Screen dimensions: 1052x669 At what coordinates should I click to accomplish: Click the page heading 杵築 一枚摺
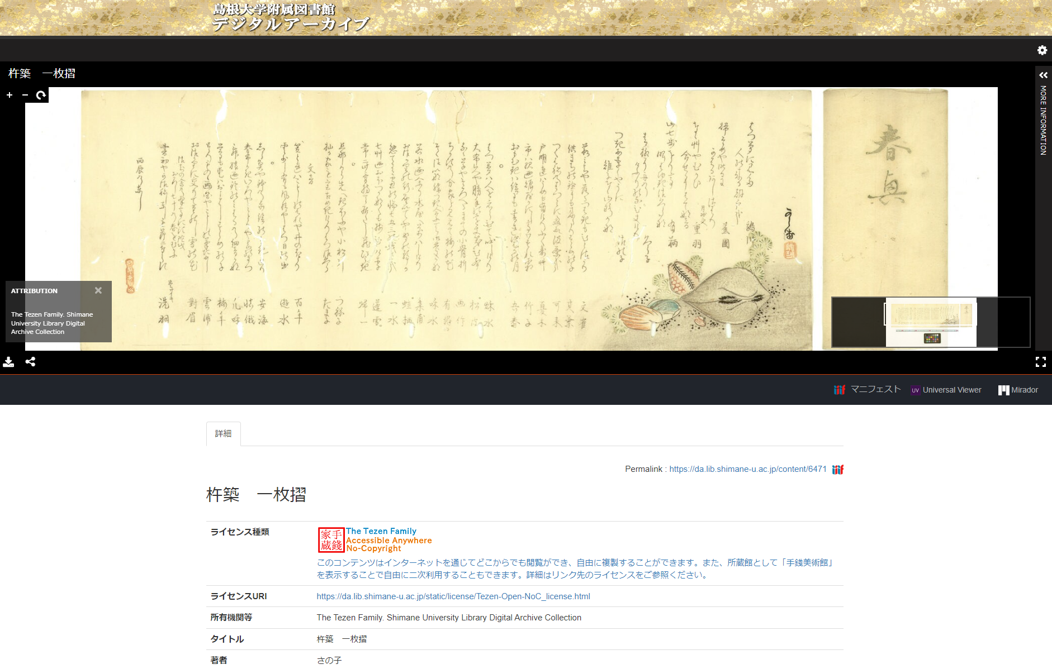tap(256, 495)
